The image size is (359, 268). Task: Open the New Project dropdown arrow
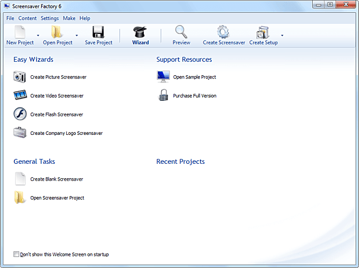(x=38, y=36)
